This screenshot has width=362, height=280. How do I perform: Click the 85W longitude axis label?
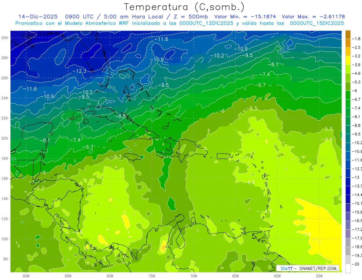tap(68, 276)
